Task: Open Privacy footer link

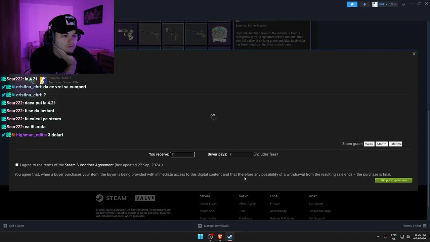Action: pos(274,204)
